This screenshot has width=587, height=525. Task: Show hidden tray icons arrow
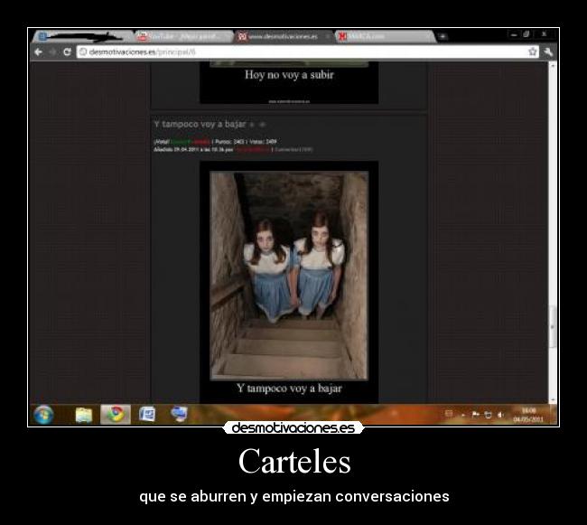(x=463, y=415)
